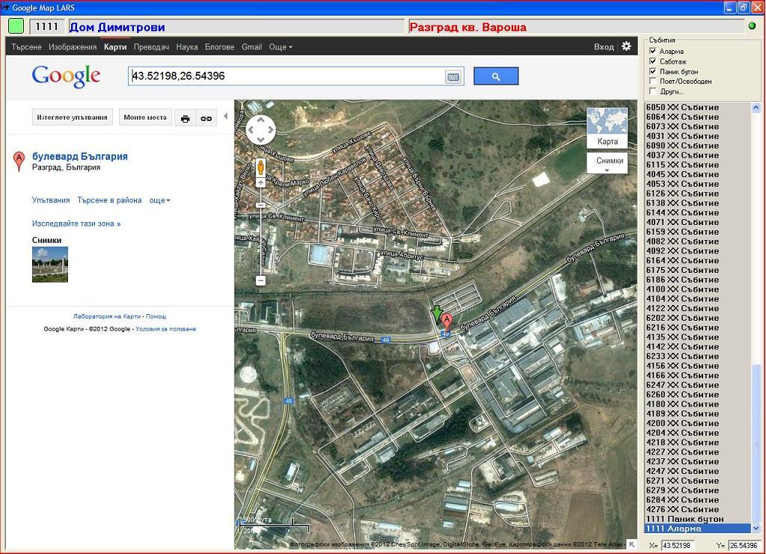Image resolution: width=766 pixels, height=554 pixels.
Task: Click red marker A beside булевард България result
Action: coord(19,161)
